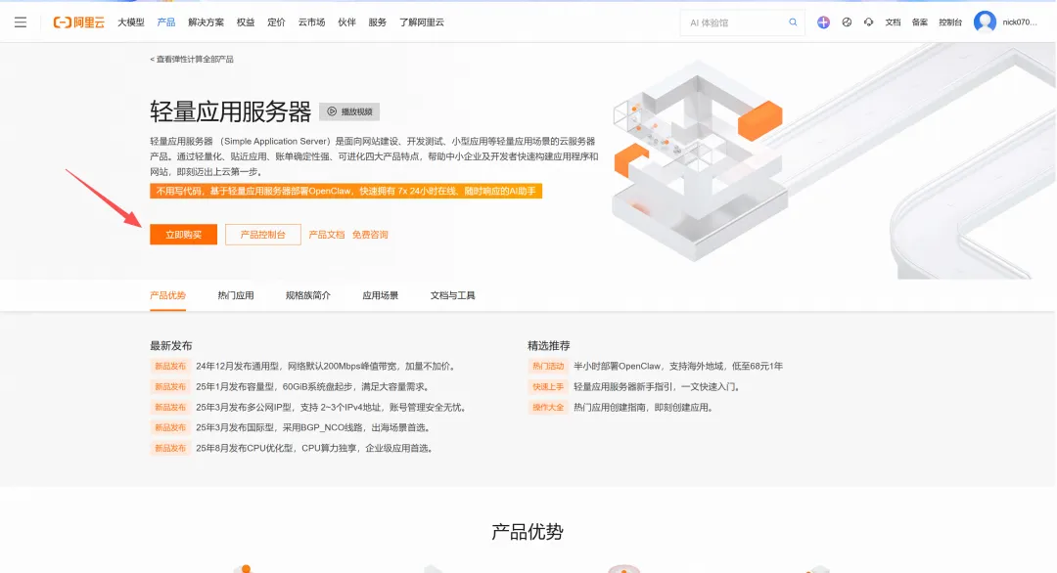Open the 解决方案 menu

(x=206, y=22)
